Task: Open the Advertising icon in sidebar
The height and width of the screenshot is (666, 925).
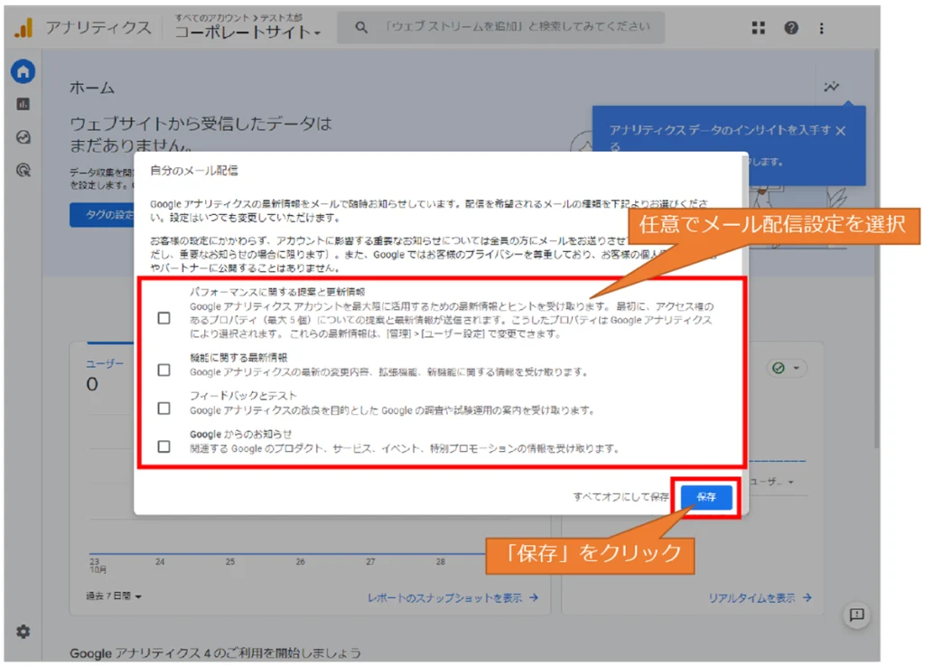Action: [x=23, y=170]
